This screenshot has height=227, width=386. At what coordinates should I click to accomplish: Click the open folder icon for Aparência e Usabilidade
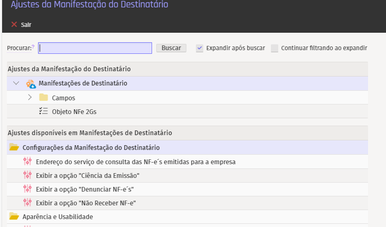14,216
